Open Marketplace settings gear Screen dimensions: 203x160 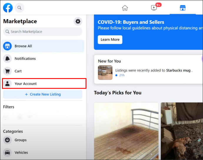[x=78, y=21]
